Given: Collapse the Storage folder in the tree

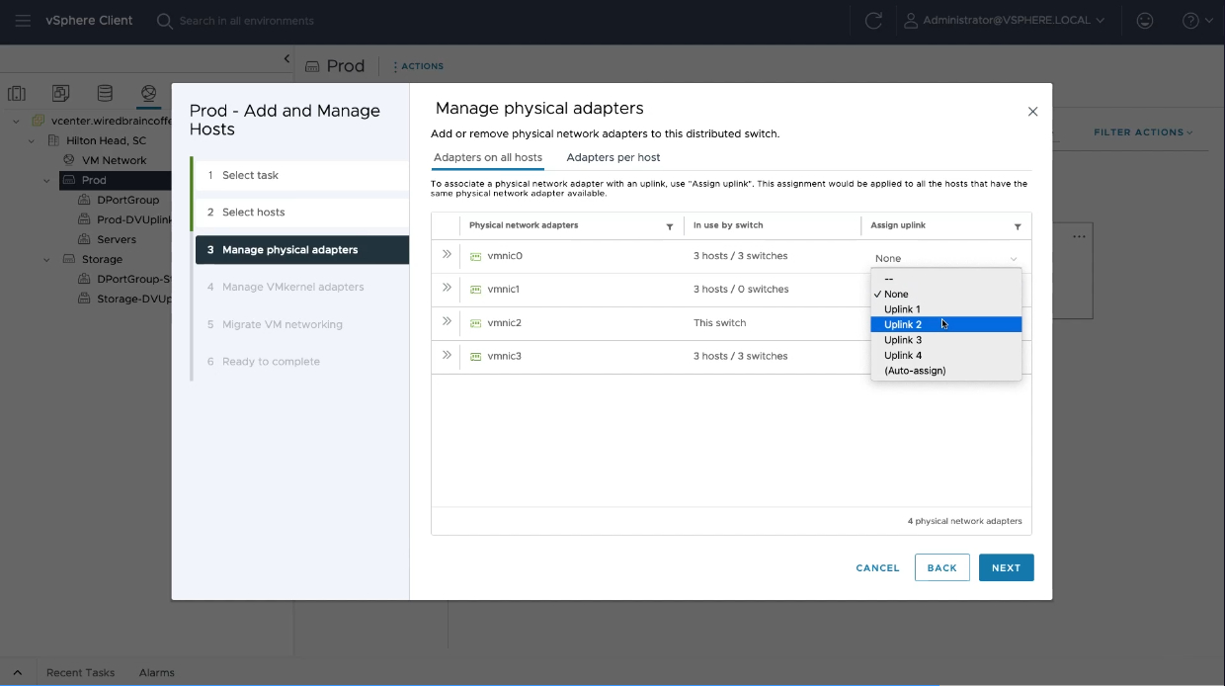Looking at the screenshot, I should [46, 260].
